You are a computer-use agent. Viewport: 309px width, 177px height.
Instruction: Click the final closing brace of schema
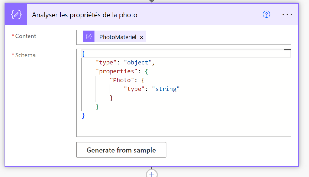pyautogui.click(x=83, y=116)
